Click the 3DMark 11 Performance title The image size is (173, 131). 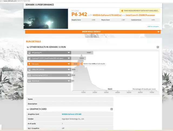pyautogui.click(x=39, y=5)
